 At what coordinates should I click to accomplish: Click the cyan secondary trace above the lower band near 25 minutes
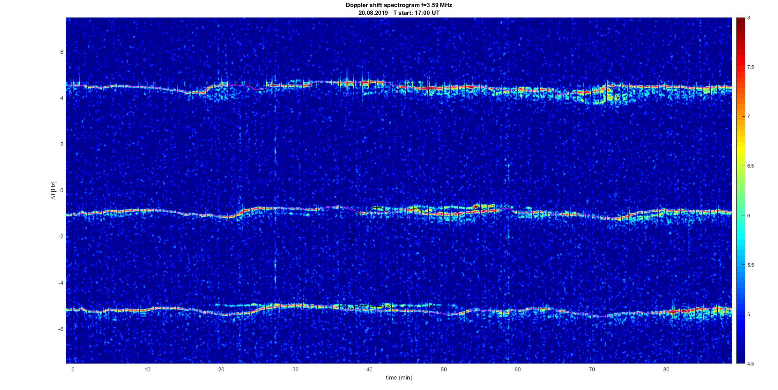[x=237, y=305]
